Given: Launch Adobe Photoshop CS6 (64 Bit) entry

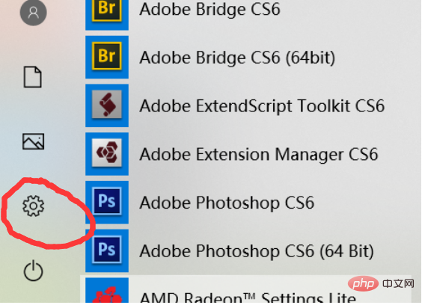Looking at the screenshot, I should click(x=257, y=251).
